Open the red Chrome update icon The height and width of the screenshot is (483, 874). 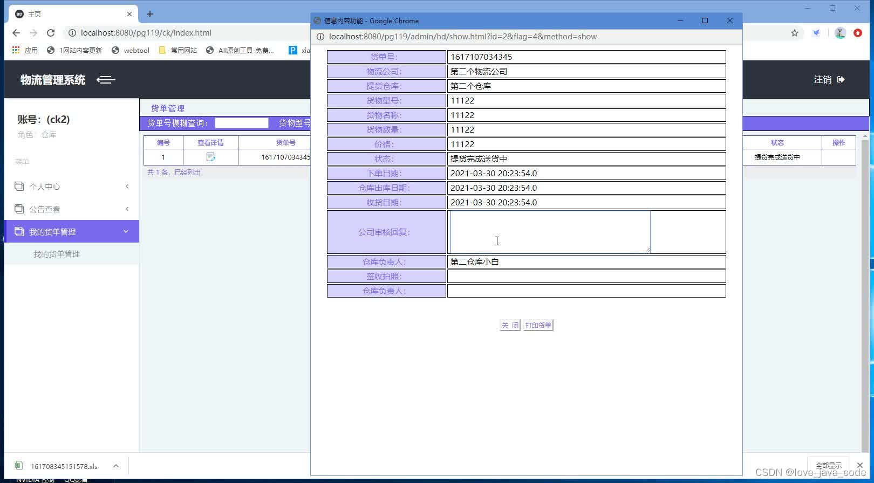click(x=858, y=33)
